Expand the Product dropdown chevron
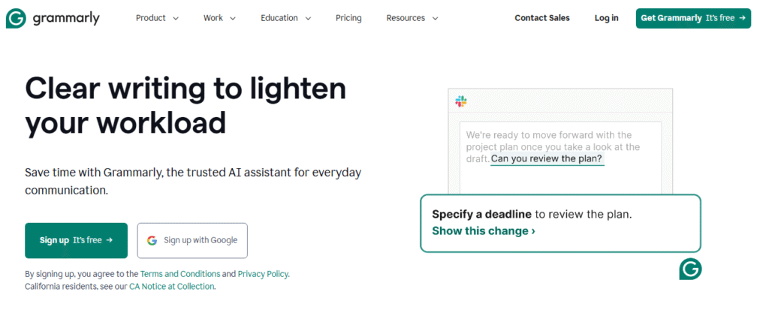769x322 pixels. click(x=176, y=19)
